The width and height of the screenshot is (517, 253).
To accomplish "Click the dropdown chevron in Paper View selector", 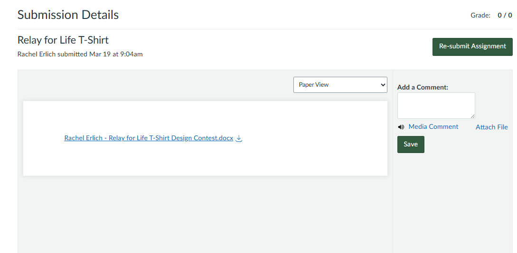I will pyautogui.click(x=383, y=85).
